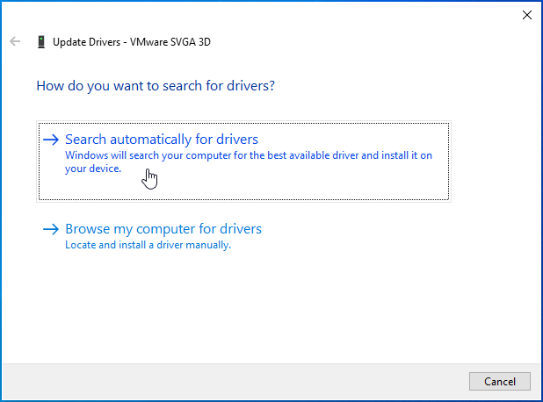Viewport: 543px width, 402px height.
Task: Click the device icon beside Update Drivers title
Action: tap(40, 41)
